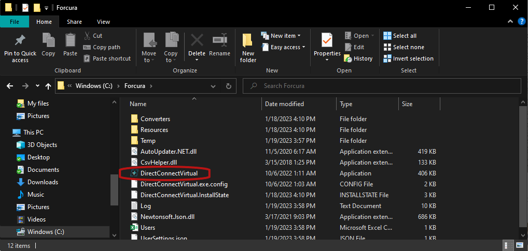Open the View ribbon tab
This screenshot has width=528, height=251.
103,22
